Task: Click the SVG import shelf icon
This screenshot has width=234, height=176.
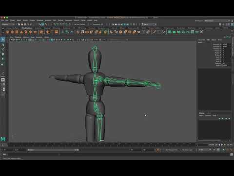Action: tap(57, 32)
